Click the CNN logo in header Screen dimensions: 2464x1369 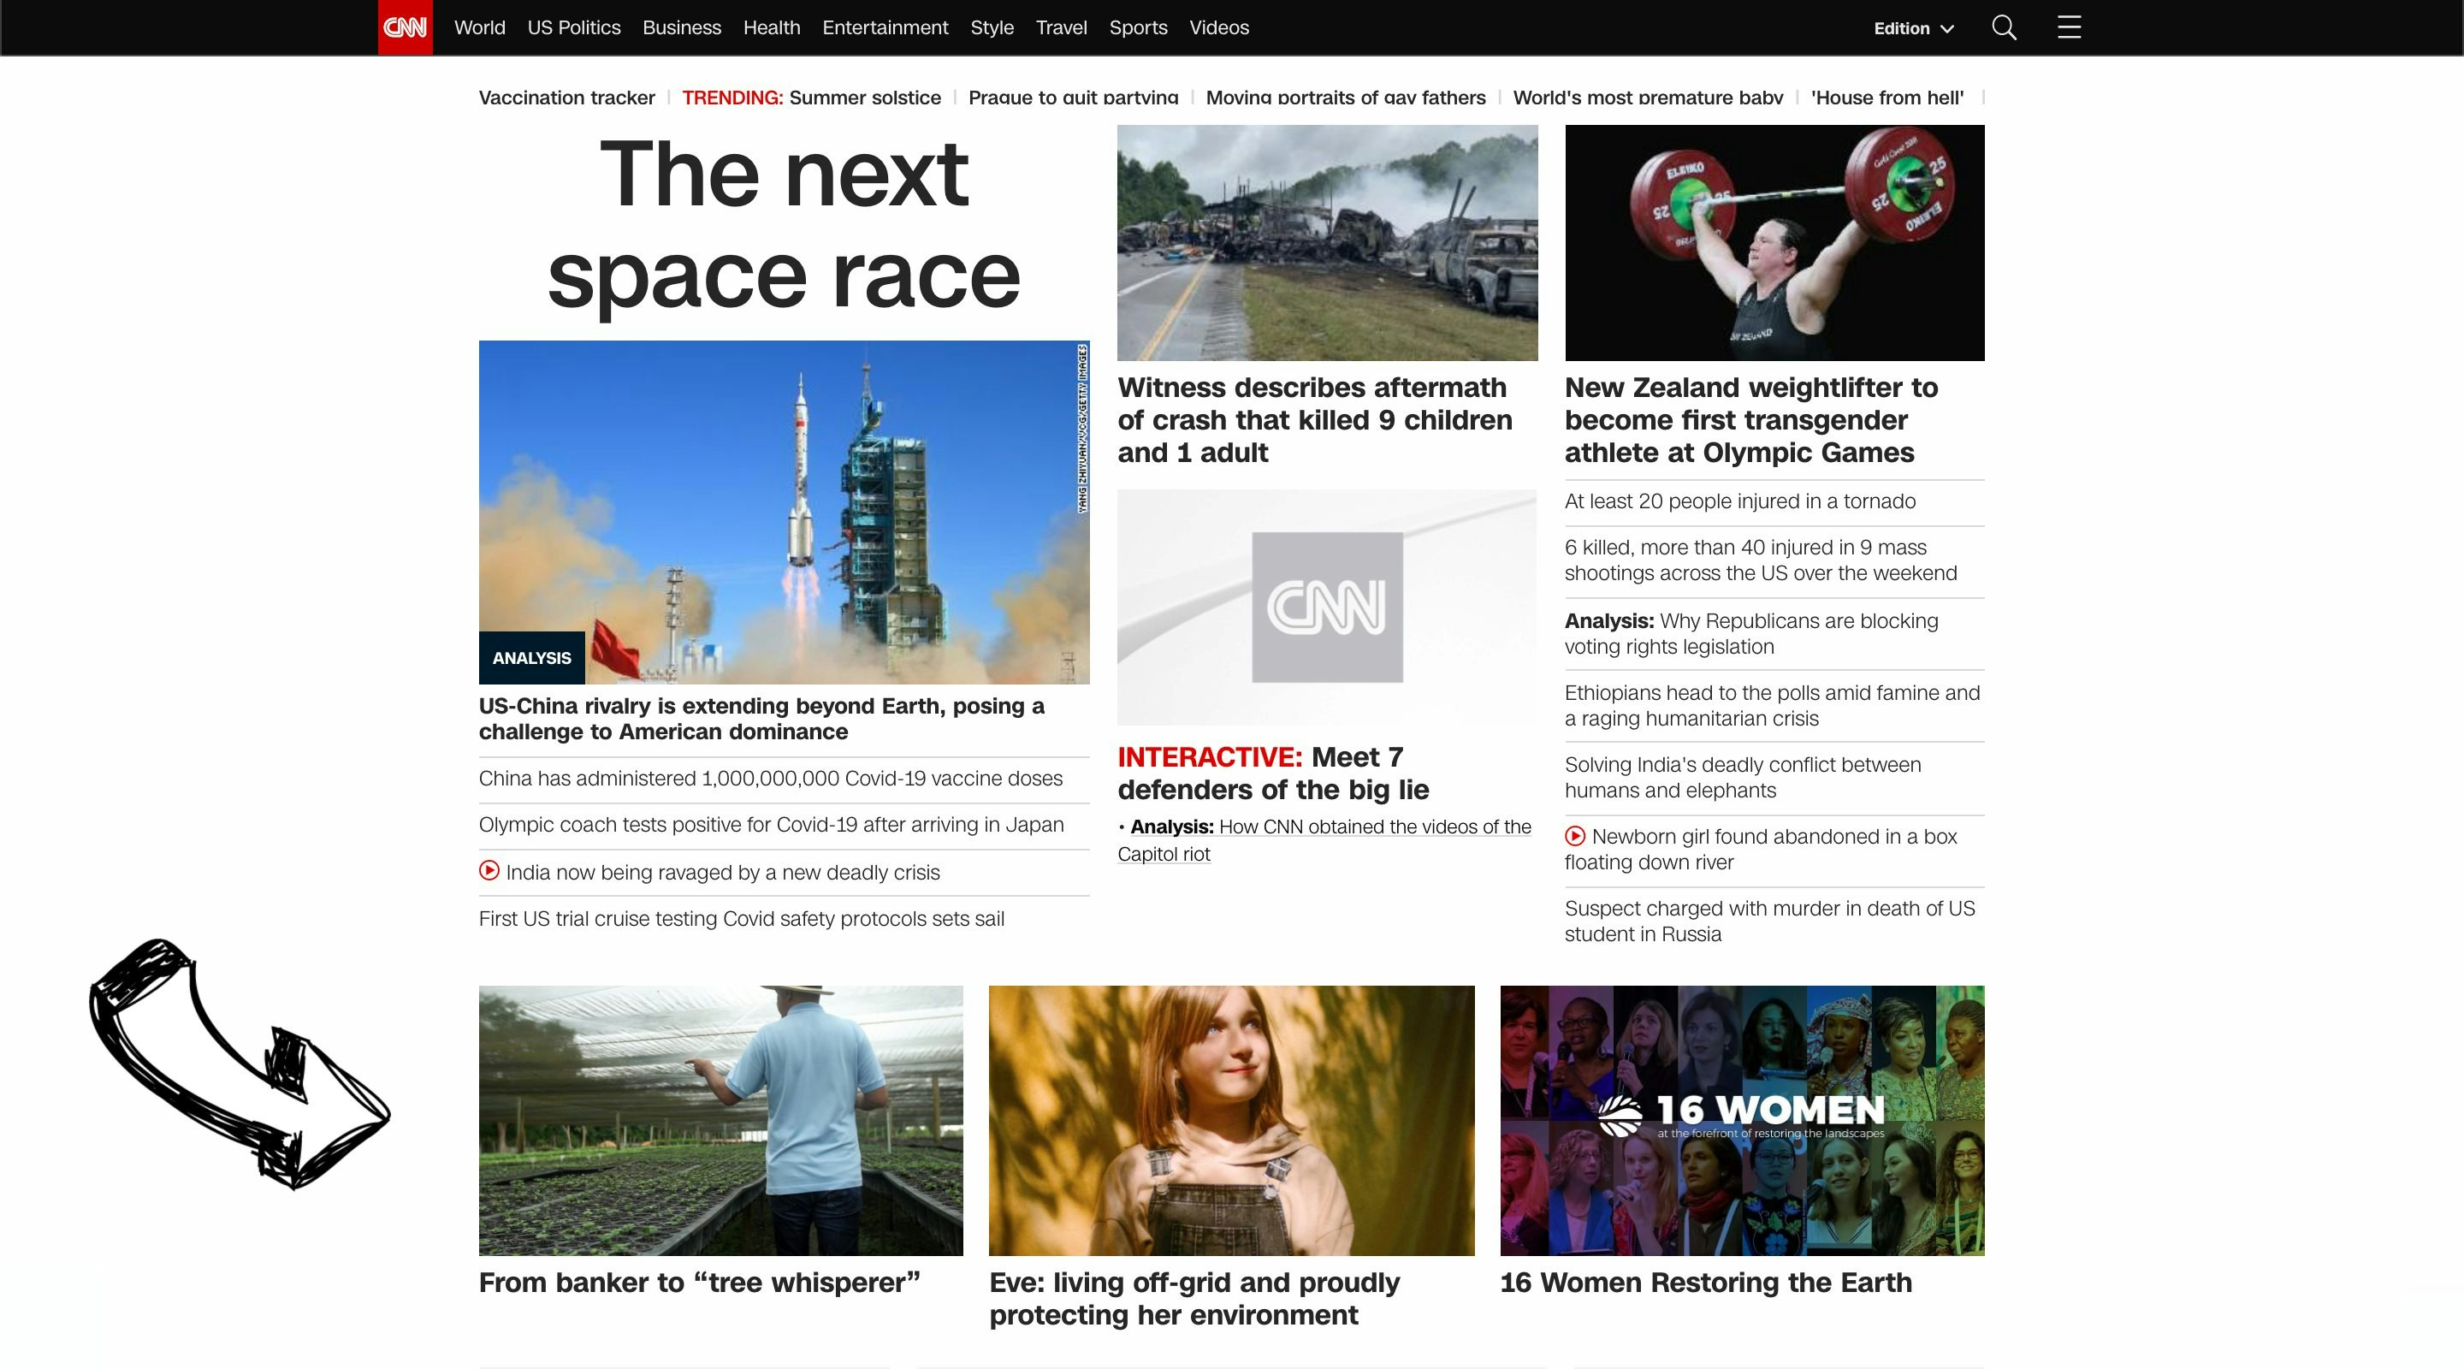(405, 27)
